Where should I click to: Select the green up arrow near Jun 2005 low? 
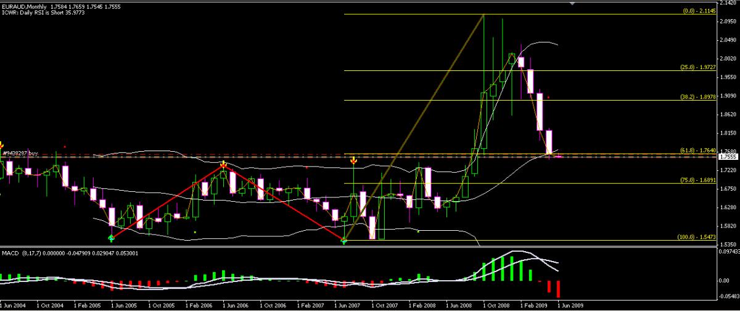(x=111, y=238)
